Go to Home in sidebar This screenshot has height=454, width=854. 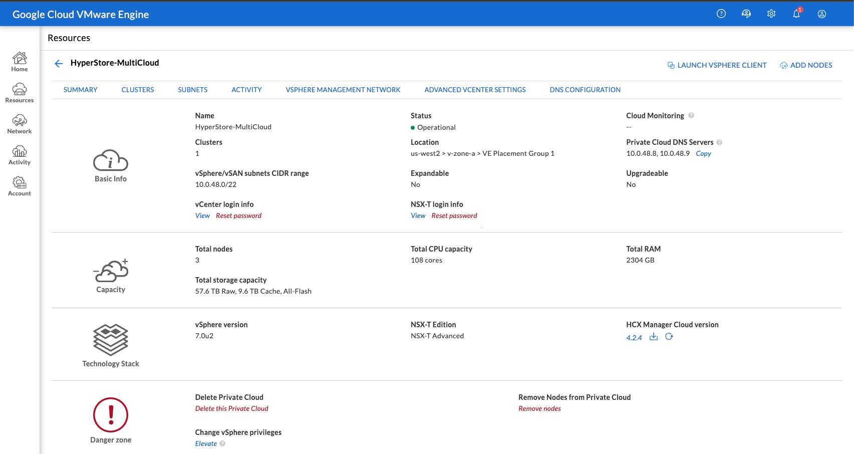(20, 62)
